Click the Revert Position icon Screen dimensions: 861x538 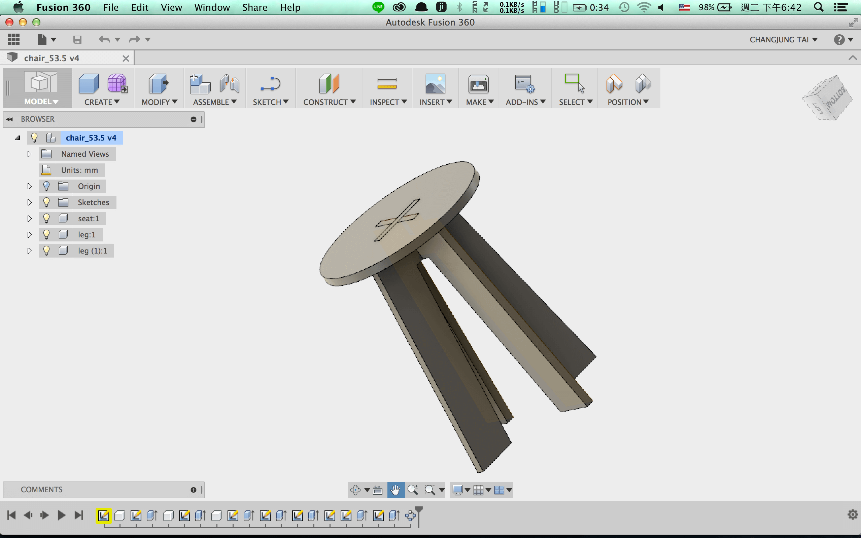(x=643, y=84)
